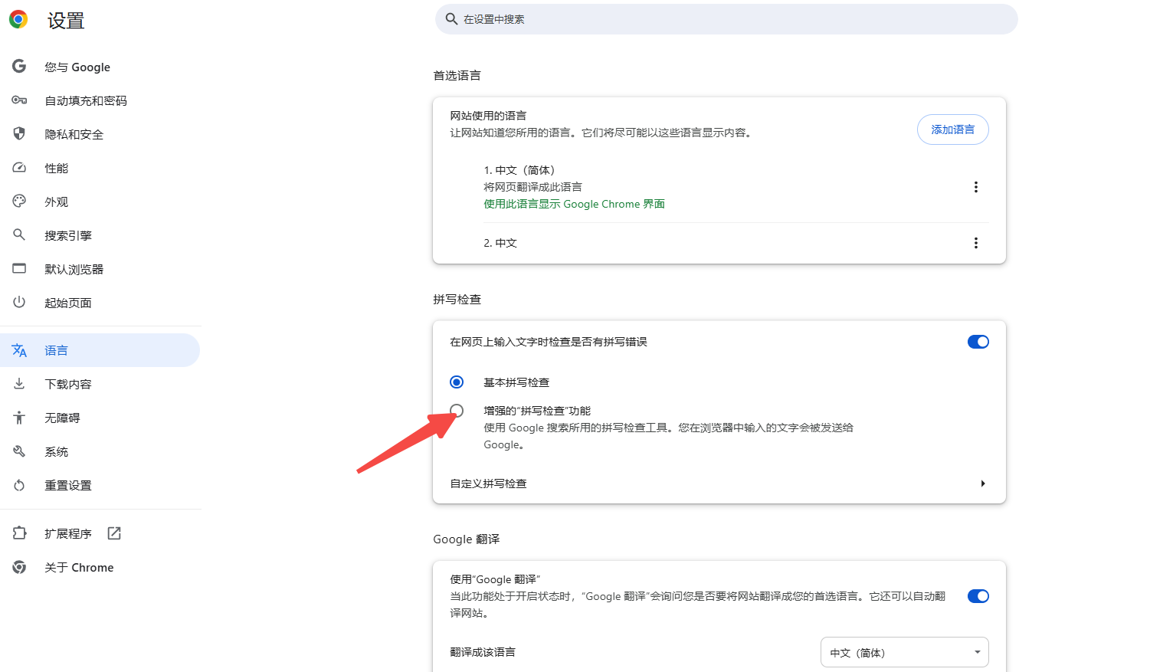The height and width of the screenshot is (672, 1173).
Task: Toggle the spell check while typing switch
Action: [978, 342]
